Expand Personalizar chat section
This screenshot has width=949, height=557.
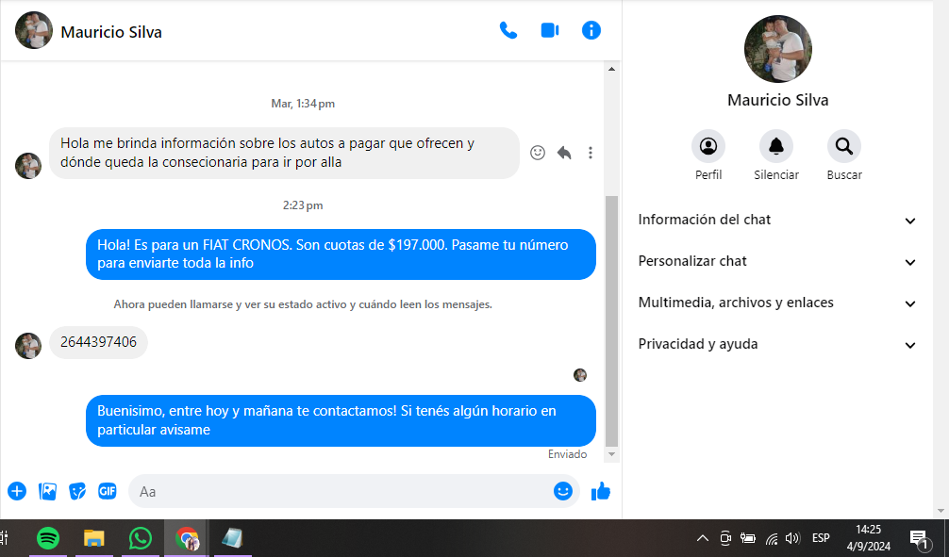click(776, 261)
